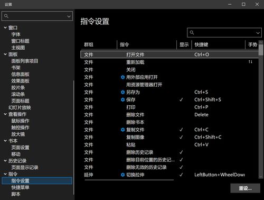Collapse the 面板 tree section
This screenshot has width=264, height=200.
pyautogui.click(x=5, y=54)
